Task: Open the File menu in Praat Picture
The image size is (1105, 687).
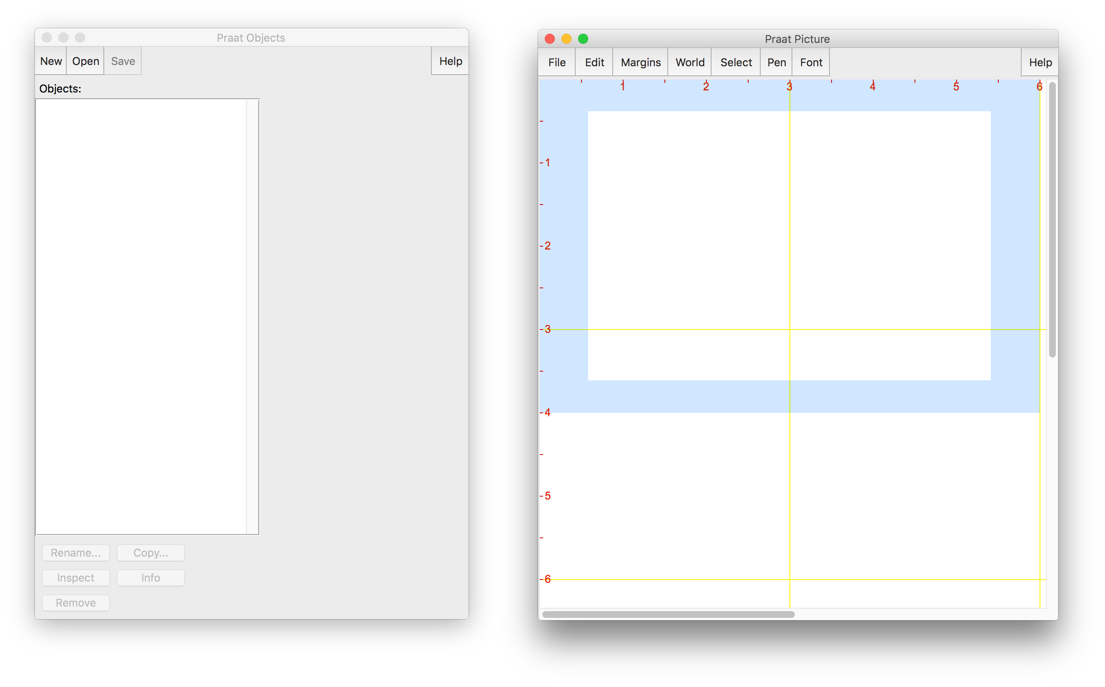Action: point(558,62)
